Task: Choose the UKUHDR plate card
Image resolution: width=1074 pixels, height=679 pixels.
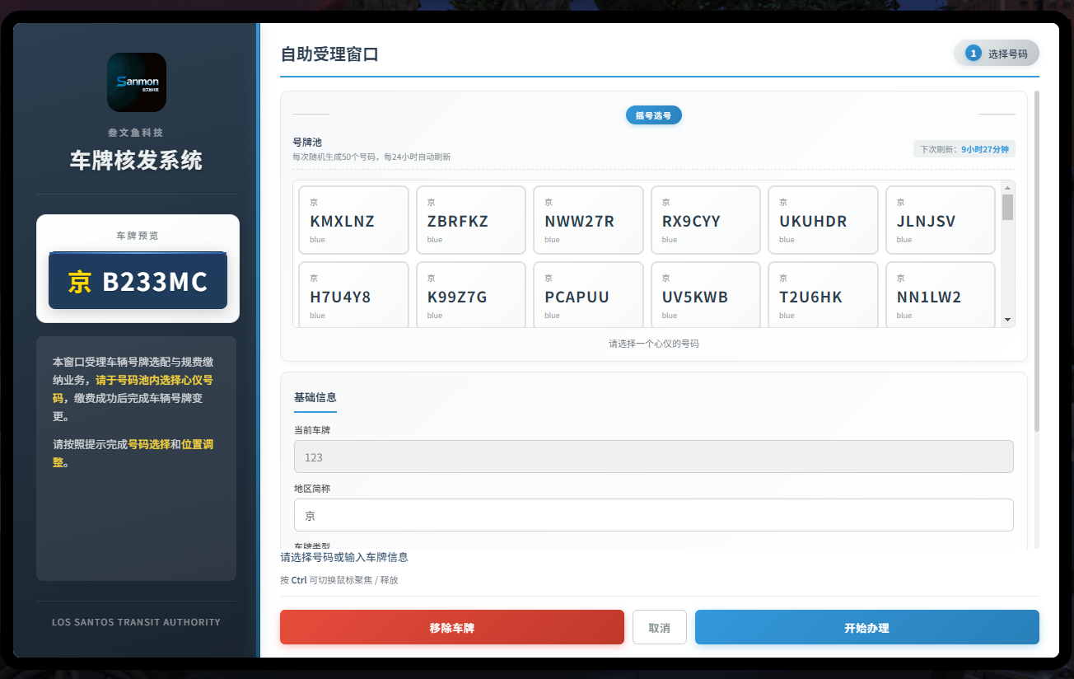Action: click(823, 220)
